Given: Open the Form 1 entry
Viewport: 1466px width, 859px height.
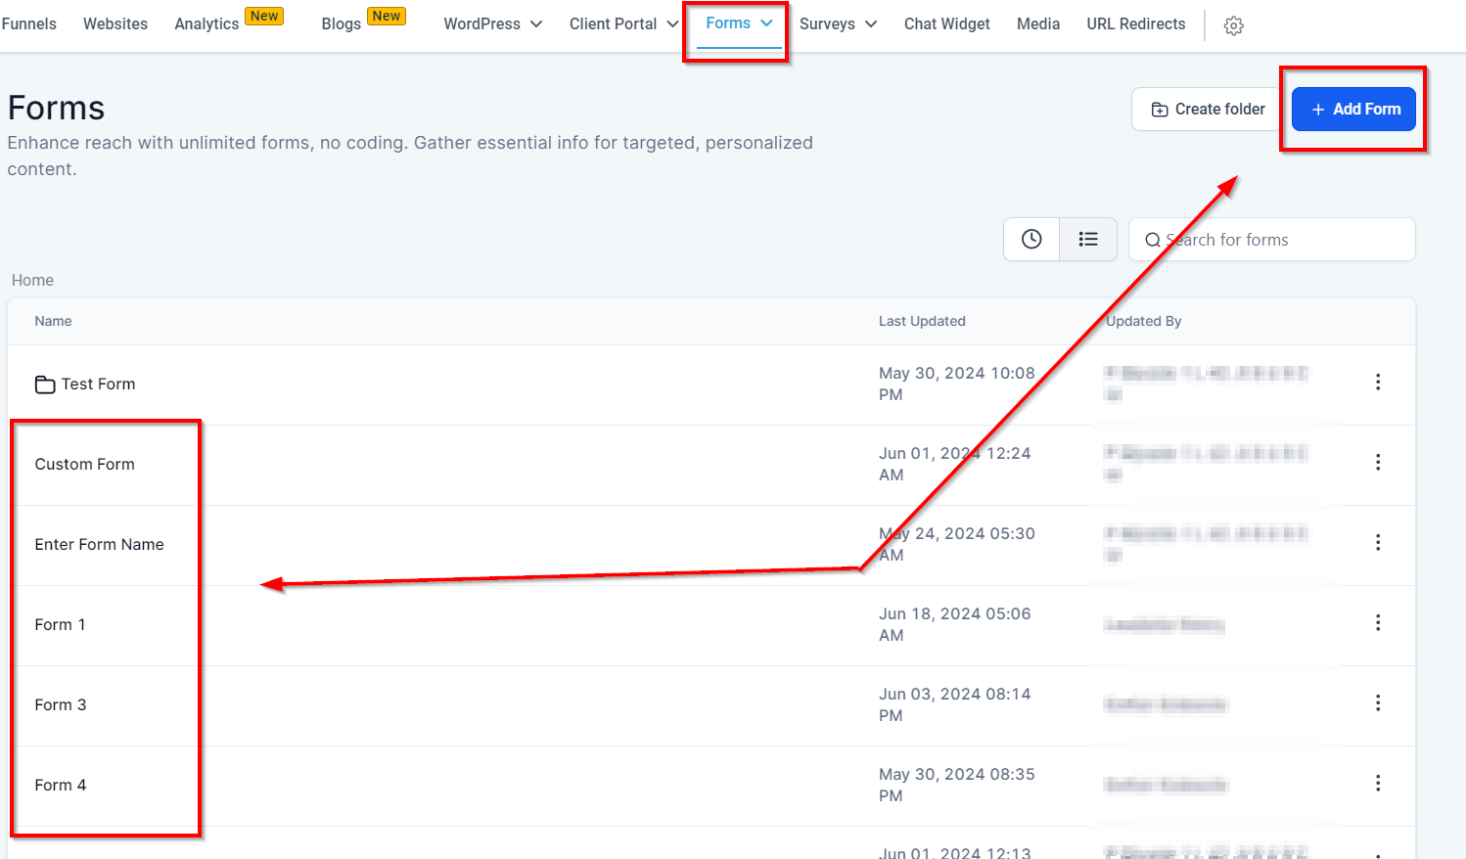Looking at the screenshot, I should [60, 624].
